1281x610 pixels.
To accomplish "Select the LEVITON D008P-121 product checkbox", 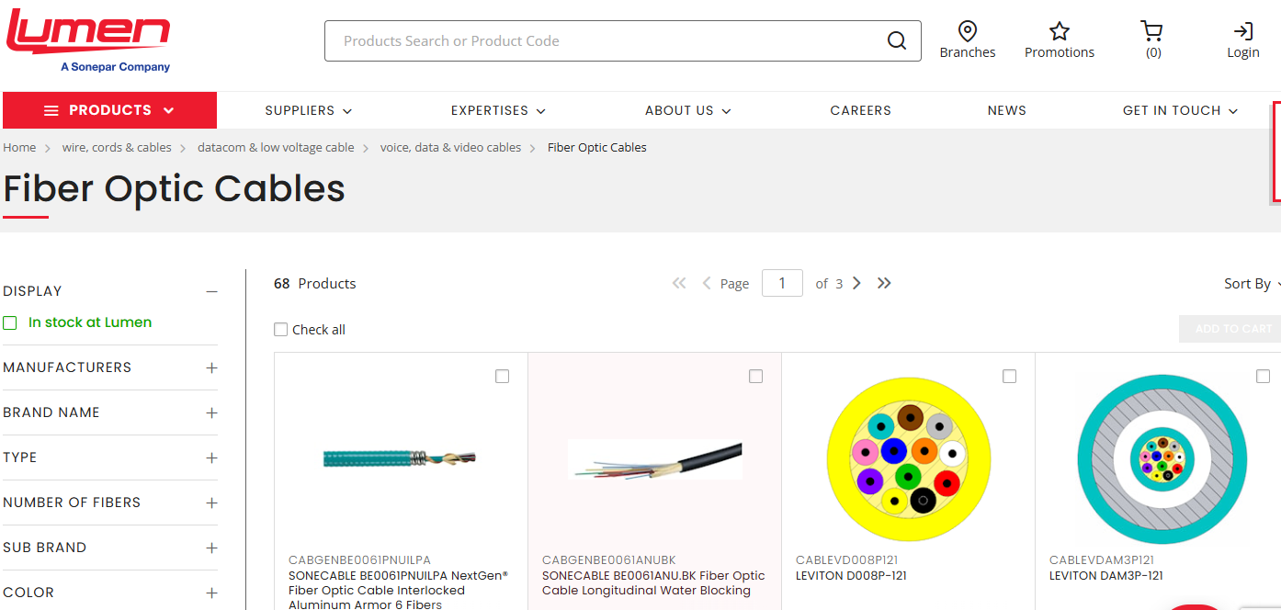I will tap(1009, 377).
